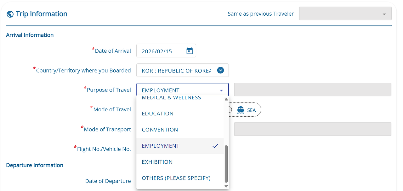The width and height of the screenshot is (403, 191).
Task: Pick OTHERS (PLEASE SPECIFY) option
Action: 176,178
